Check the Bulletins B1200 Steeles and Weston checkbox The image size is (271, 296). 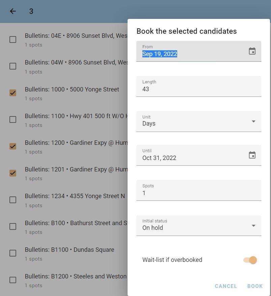[13, 280]
